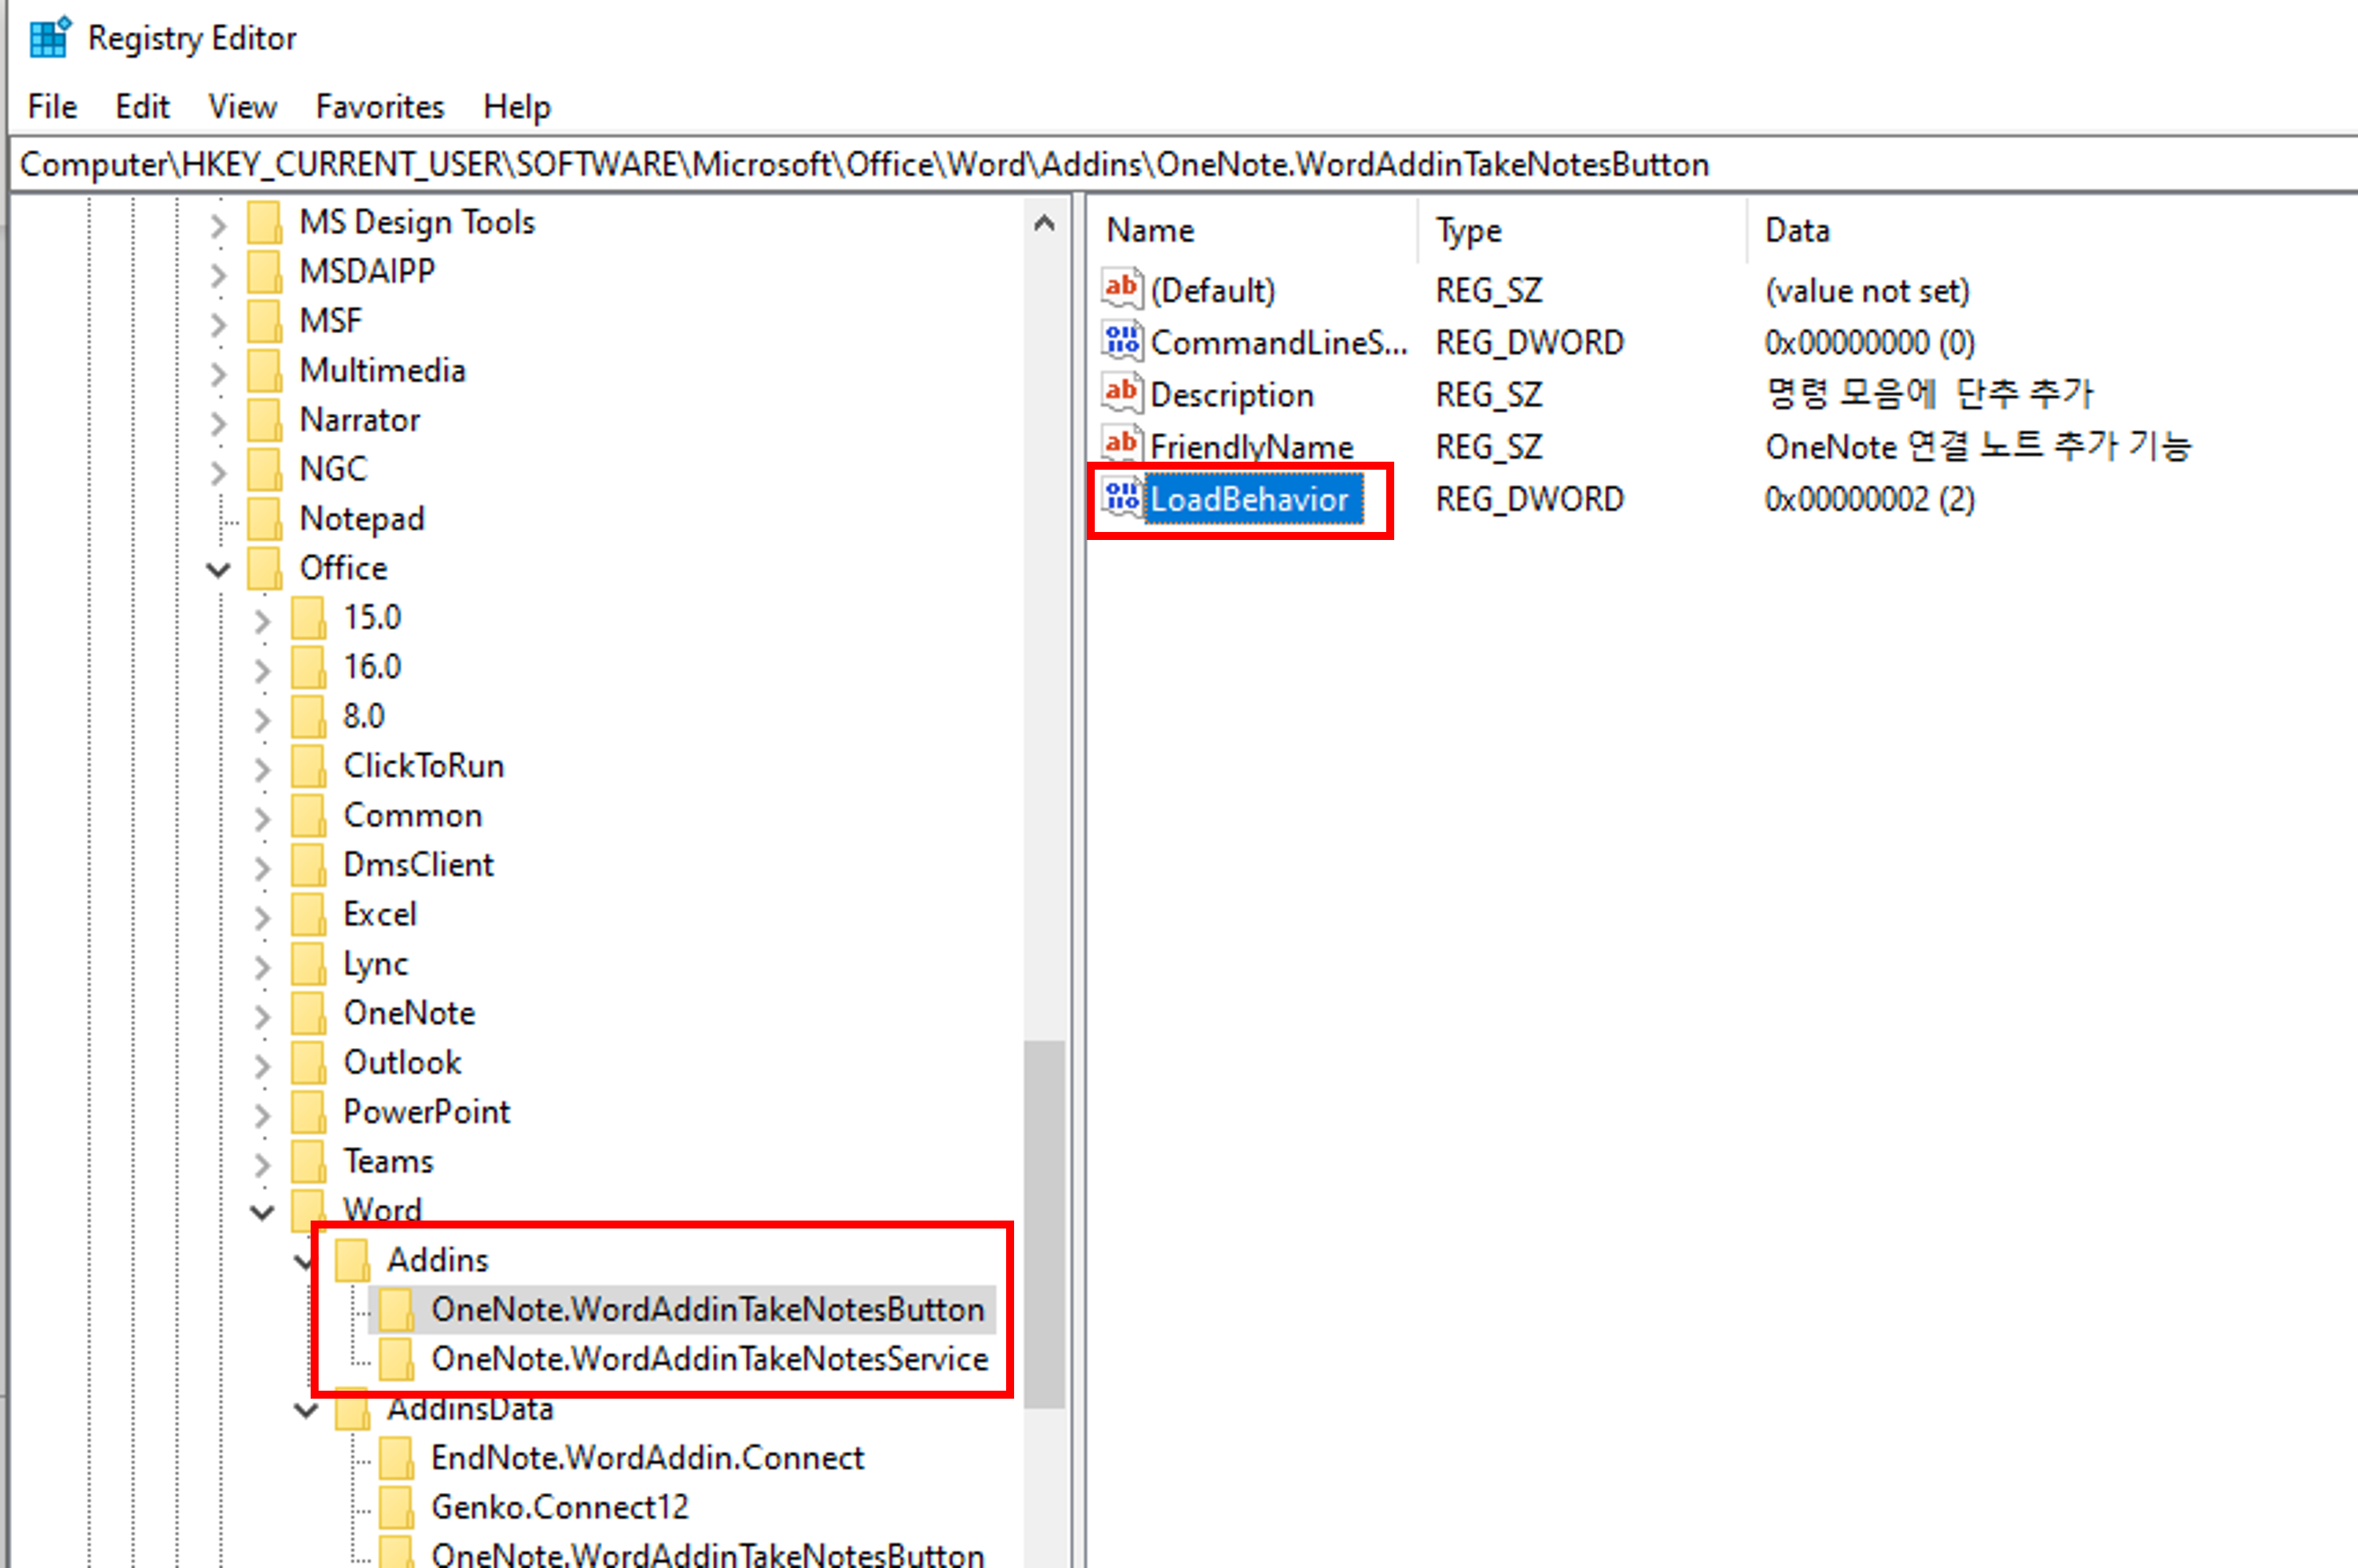Expand the Outlook key
2358x1568 pixels.
tap(262, 1066)
